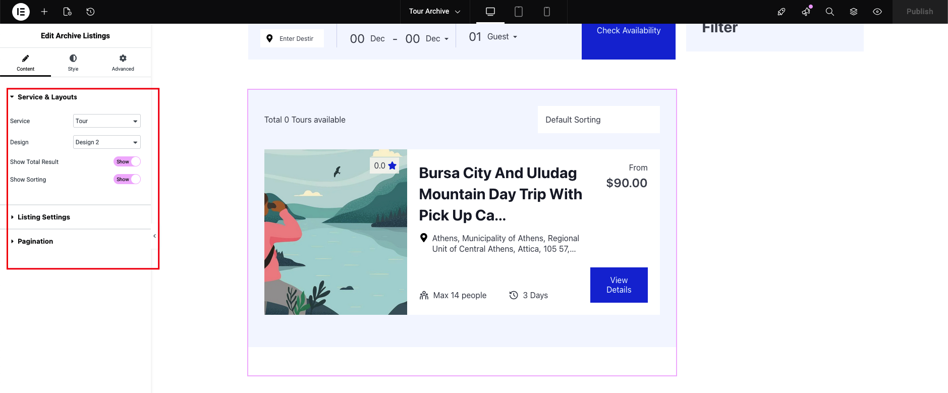Open the Finder search icon
This screenshot has height=393, width=948.
829,11
